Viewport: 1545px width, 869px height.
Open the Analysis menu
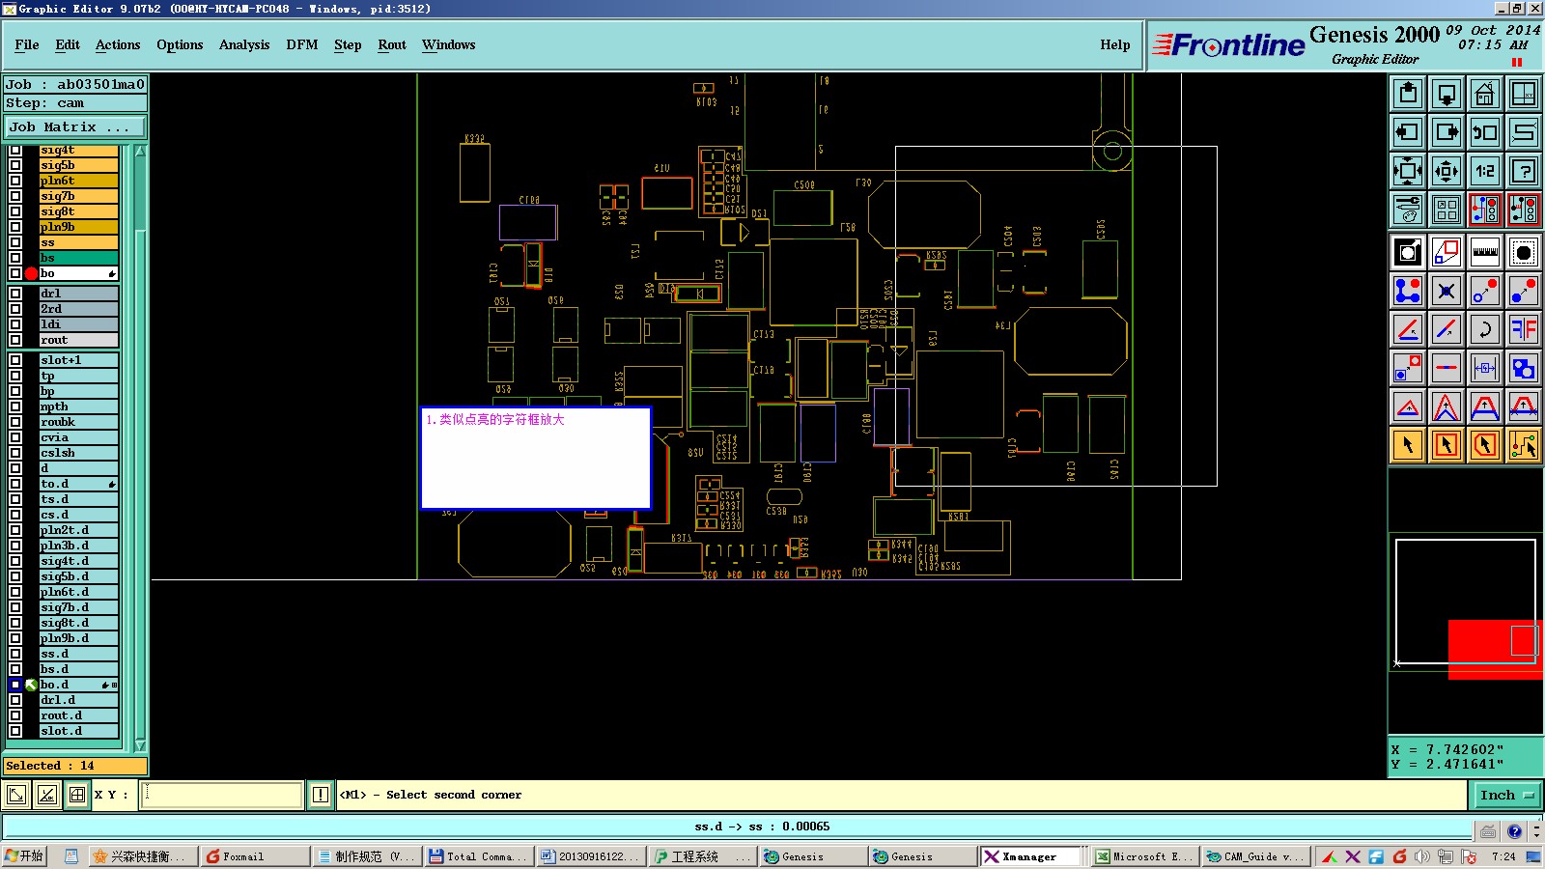point(244,44)
